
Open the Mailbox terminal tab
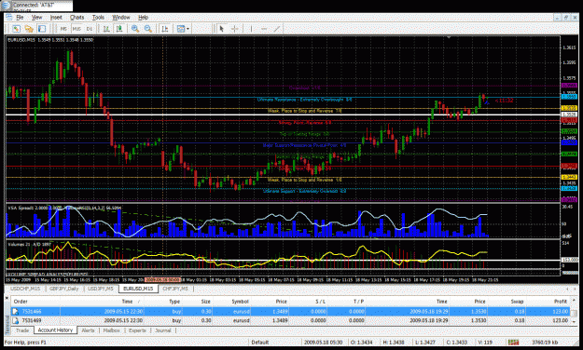[111, 330]
